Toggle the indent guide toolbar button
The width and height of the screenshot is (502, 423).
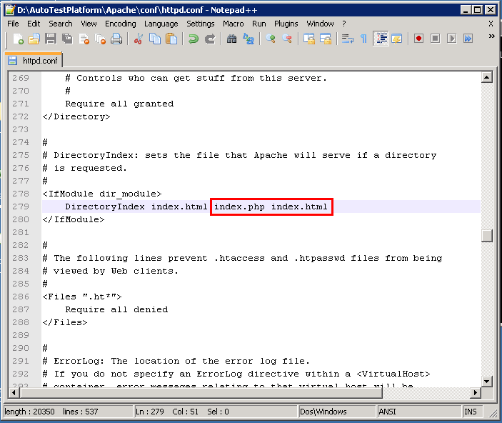[381, 39]
